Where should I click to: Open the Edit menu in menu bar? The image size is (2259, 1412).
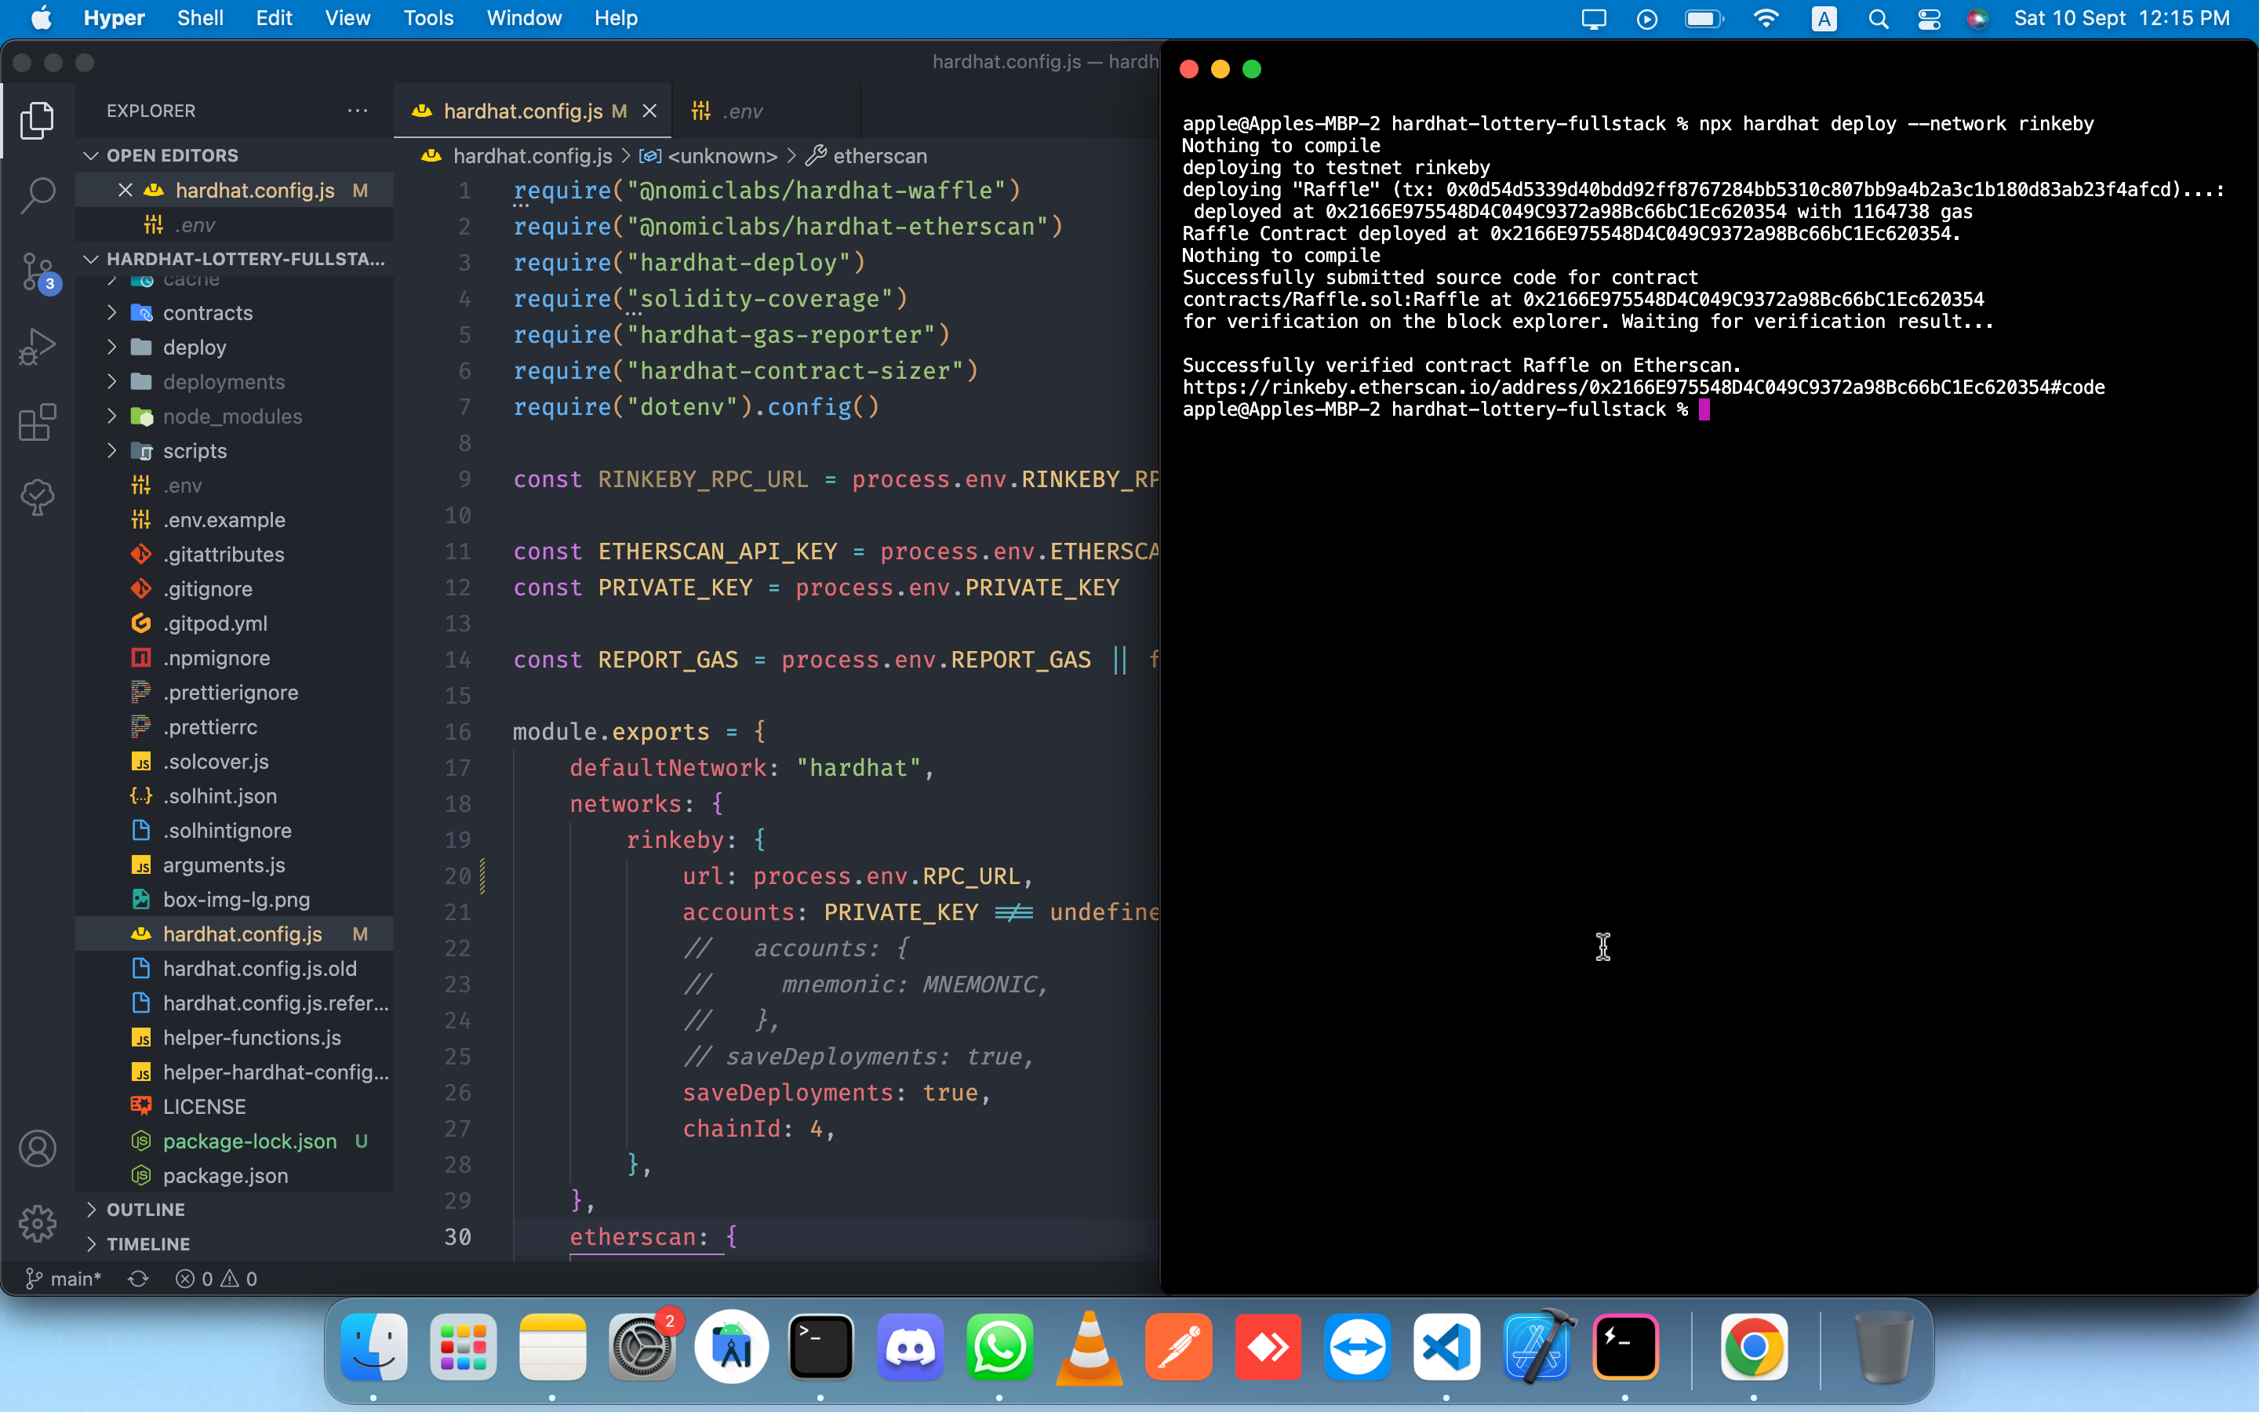pyautogui.click(x=274, y=18)
